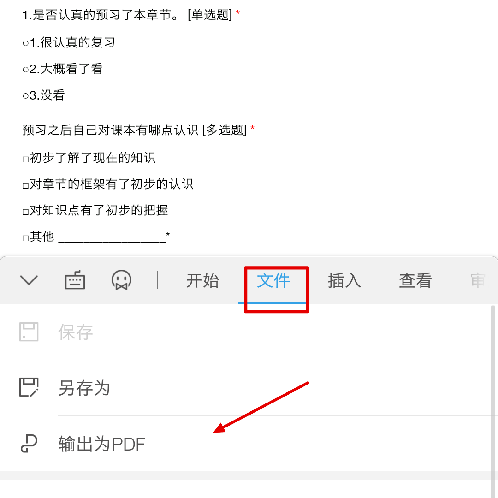Open the keyboard input icon
This screenshot has height=498, width=498.
click(75, 280)
